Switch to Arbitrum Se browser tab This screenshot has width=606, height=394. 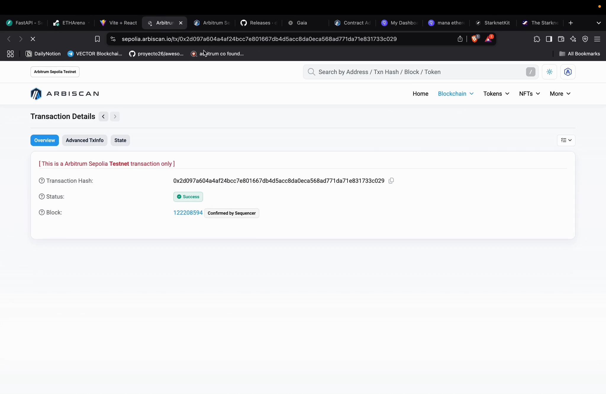212,23
